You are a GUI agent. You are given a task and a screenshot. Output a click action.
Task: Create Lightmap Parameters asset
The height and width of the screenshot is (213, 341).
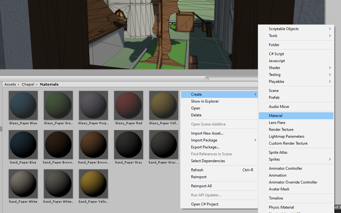click(286, 137)
